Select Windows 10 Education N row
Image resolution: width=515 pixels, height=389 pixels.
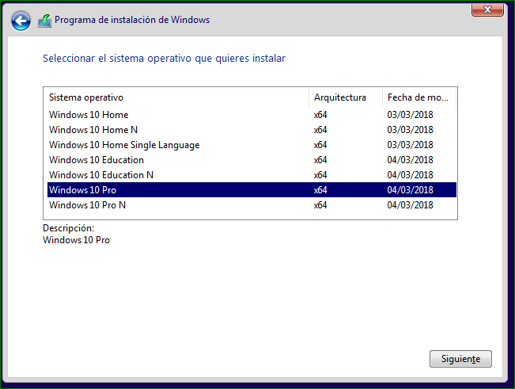(x=252, y=175)
